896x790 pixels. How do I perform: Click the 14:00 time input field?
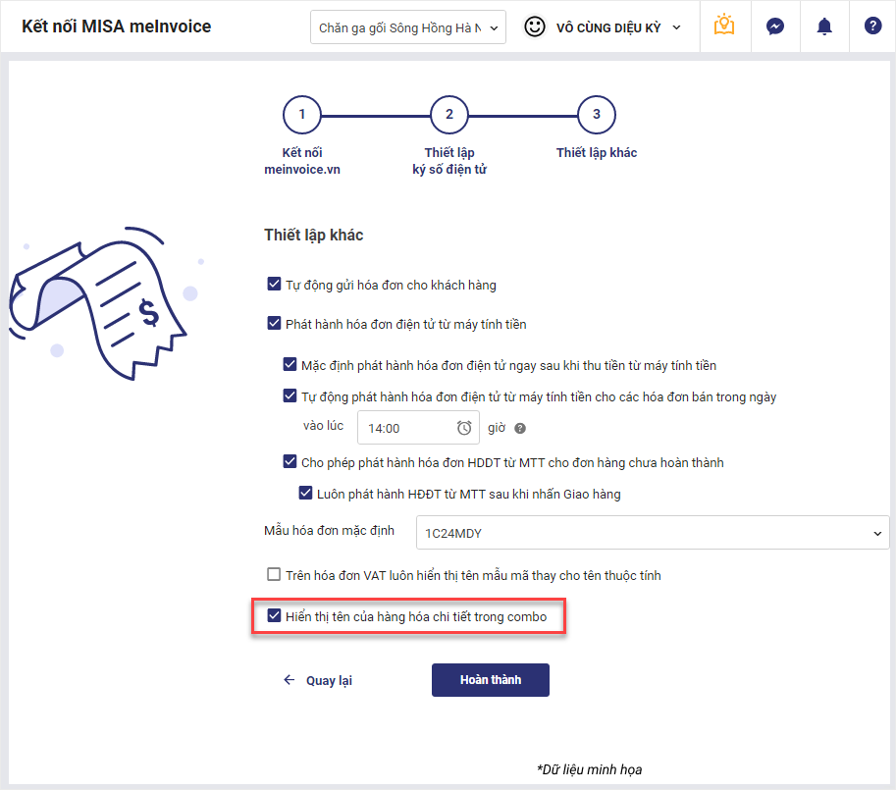(404, 428)
